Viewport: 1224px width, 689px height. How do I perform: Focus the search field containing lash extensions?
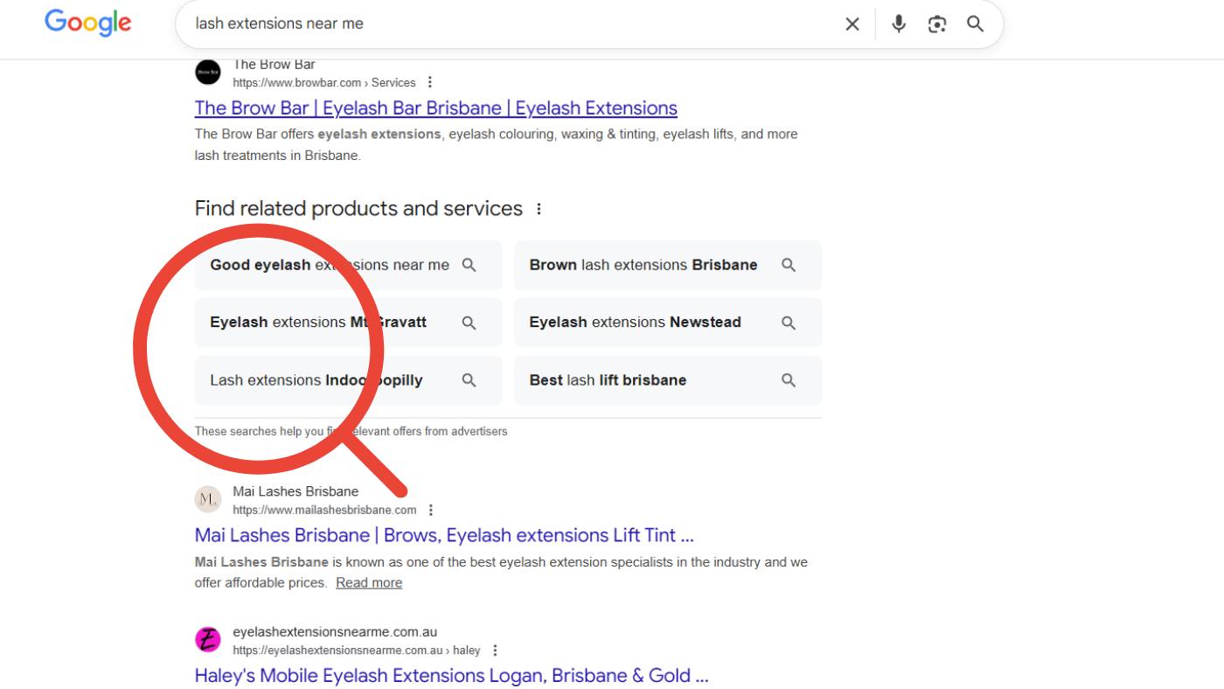[x=507, y=24]
